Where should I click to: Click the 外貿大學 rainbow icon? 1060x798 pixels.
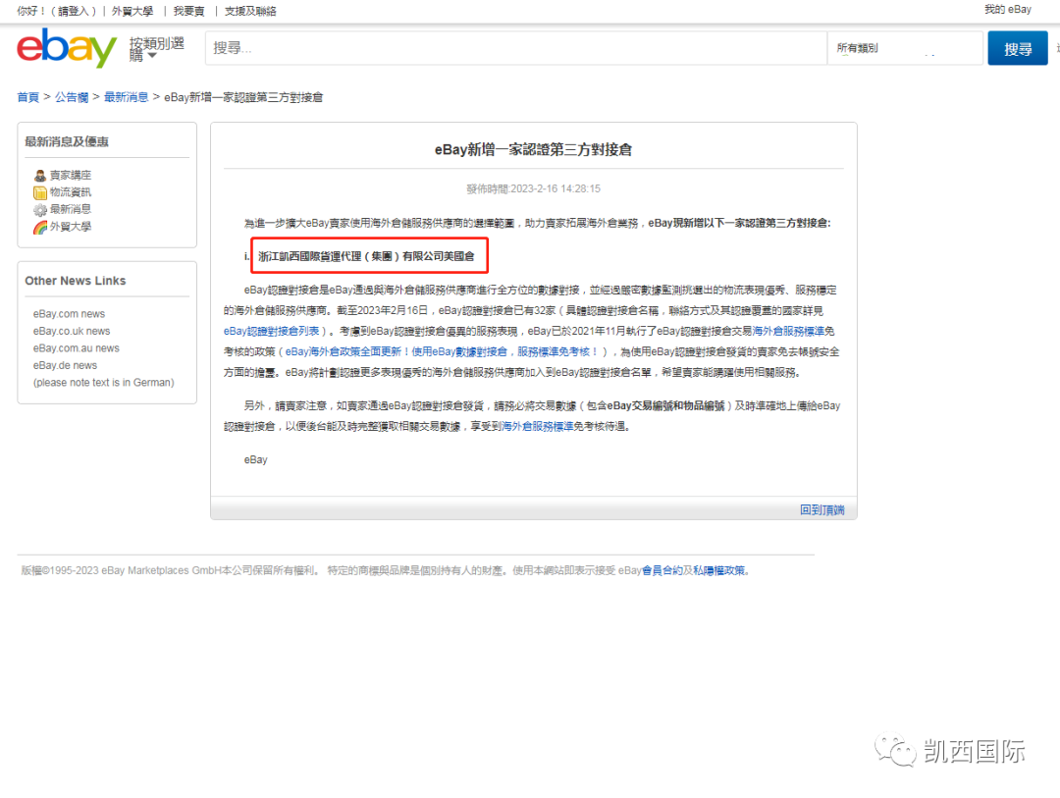40,227
